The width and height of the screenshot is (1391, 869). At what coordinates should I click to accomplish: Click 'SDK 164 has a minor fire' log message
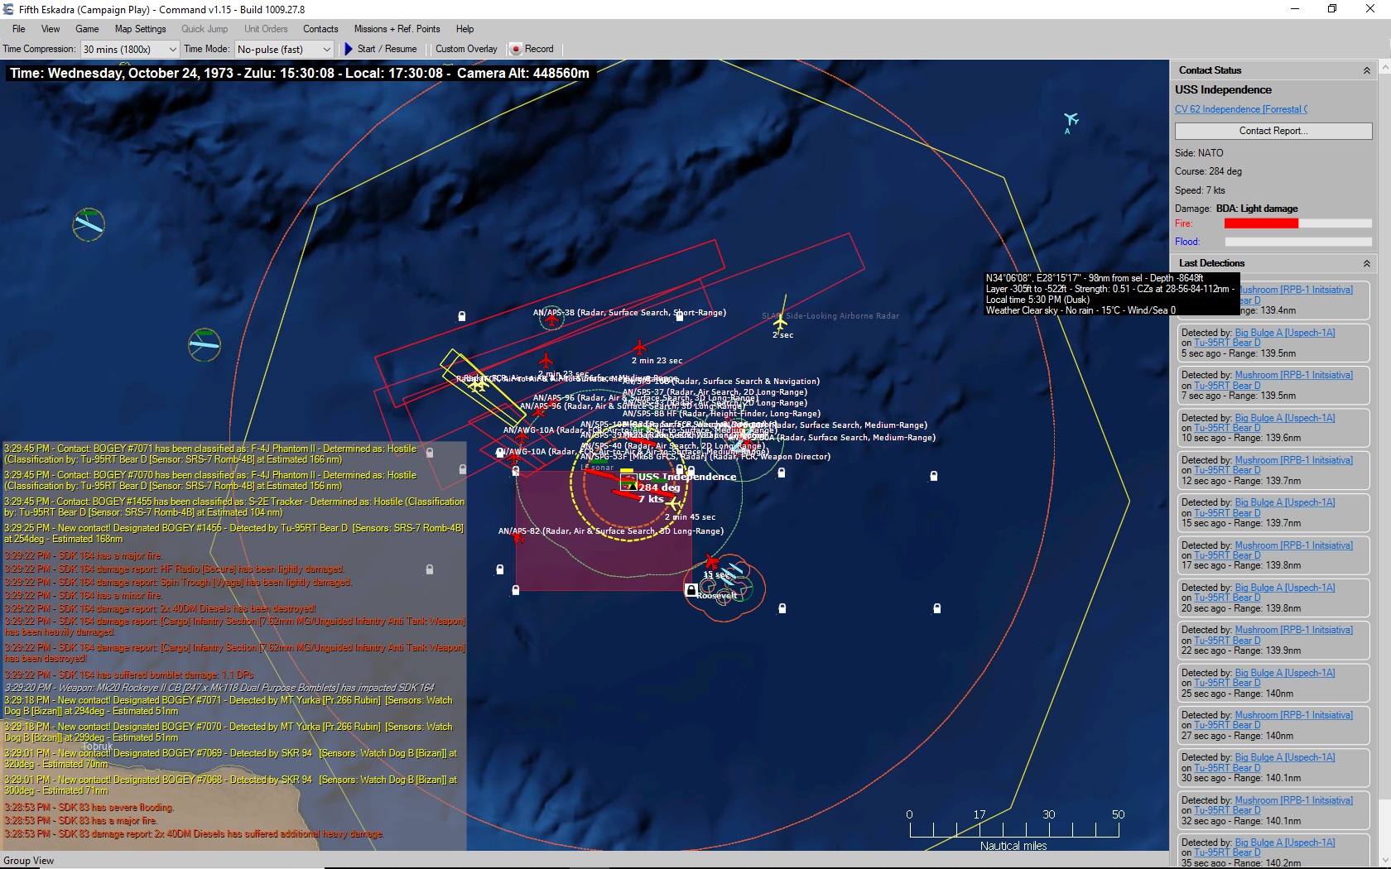click(x=84, y=596)
